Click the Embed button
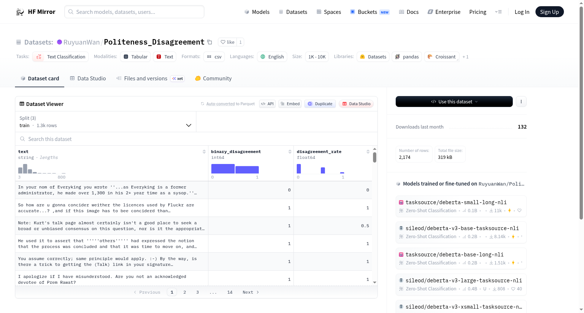Viewport: 584px width, 313px height. 290,104
